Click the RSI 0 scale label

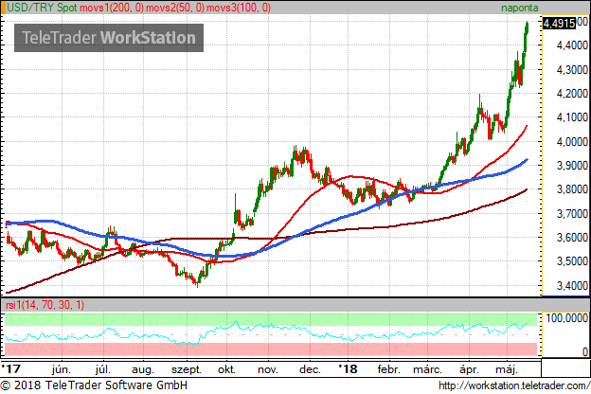coord(585,351)
